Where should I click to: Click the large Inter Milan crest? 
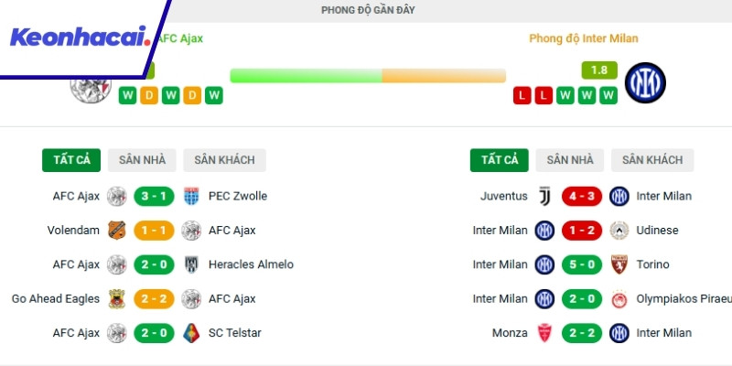[x=645, y=83]
